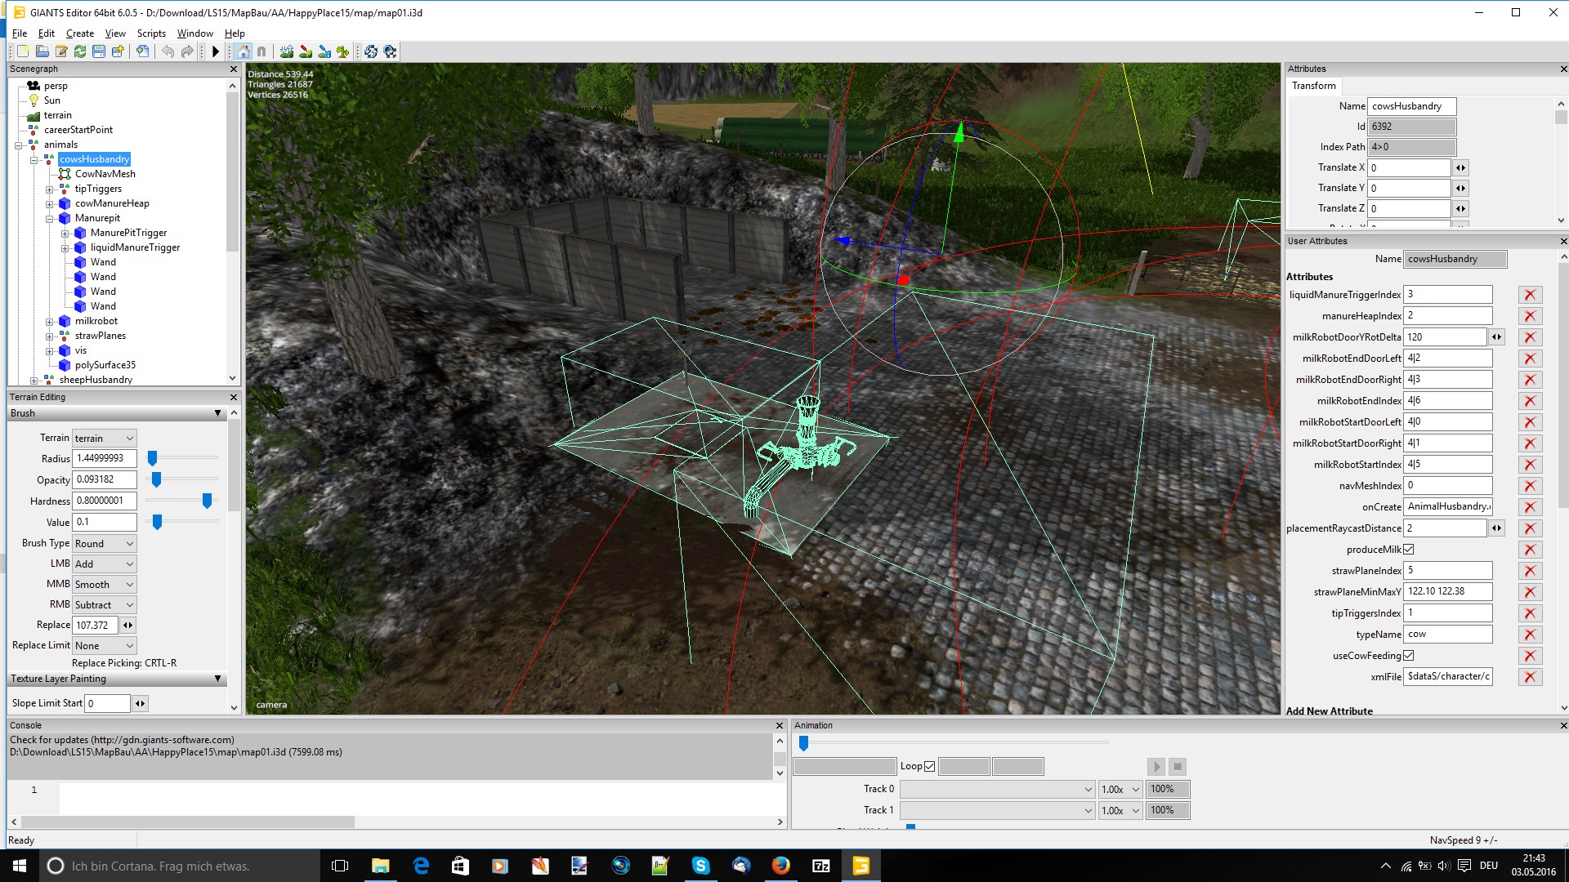1569x882 pixels.
Task: Remove the typeName attribute via red X
Action: click(1530, 635)
